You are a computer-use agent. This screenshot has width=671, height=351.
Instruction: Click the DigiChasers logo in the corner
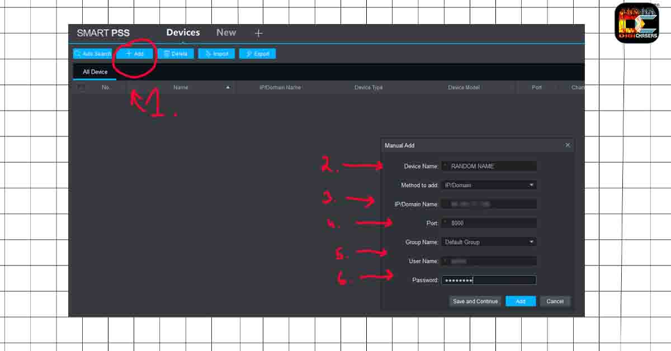pyautogui.click(x=637, y=22)
